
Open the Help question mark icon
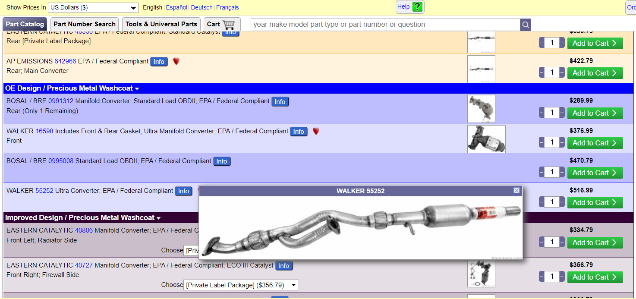click(417, 7)
